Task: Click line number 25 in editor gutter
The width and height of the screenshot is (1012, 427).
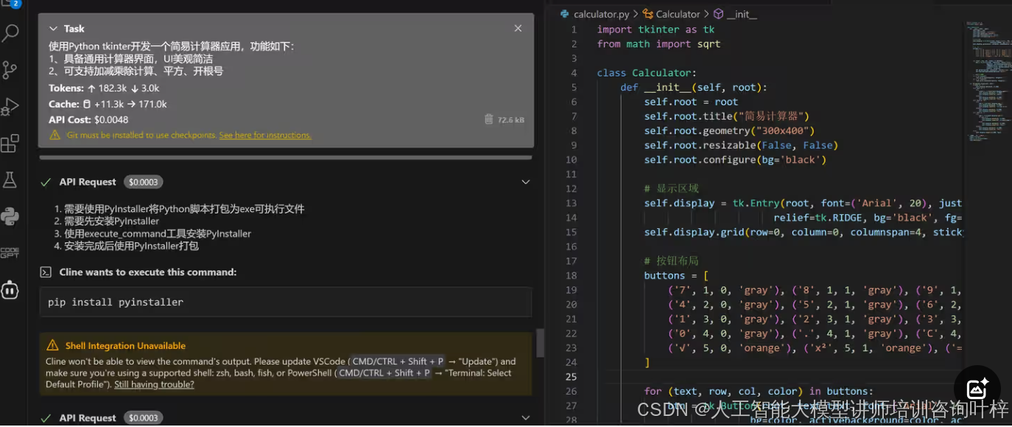Action: pyautogui.click(x=572, y=376)
